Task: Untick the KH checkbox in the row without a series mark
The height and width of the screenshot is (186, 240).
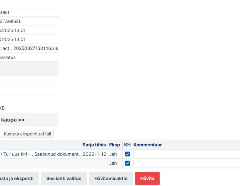Action: point(127,163)
